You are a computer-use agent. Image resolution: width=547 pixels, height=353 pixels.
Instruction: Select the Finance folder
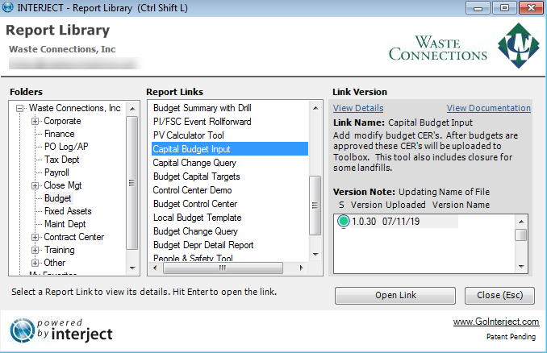pyautogui.click(x=60, y=134)
